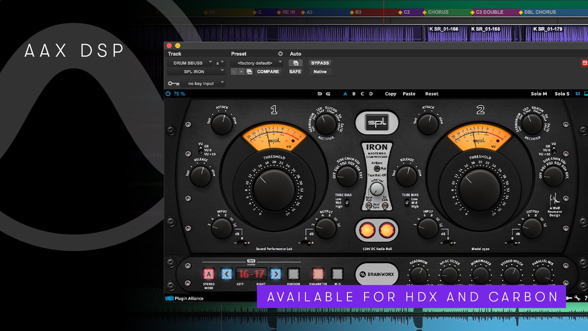This screenshot has width=588, height=331.
Task: Open the factory default preset dropdown
Action: click(x=257, y=63)
